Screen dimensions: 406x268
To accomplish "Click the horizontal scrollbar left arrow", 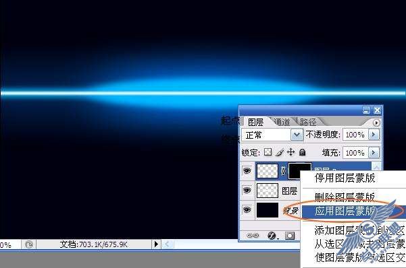I will 167,244.
